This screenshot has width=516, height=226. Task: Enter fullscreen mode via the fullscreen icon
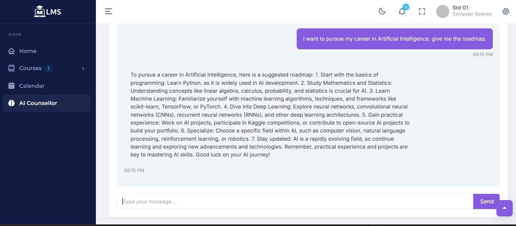422,11
